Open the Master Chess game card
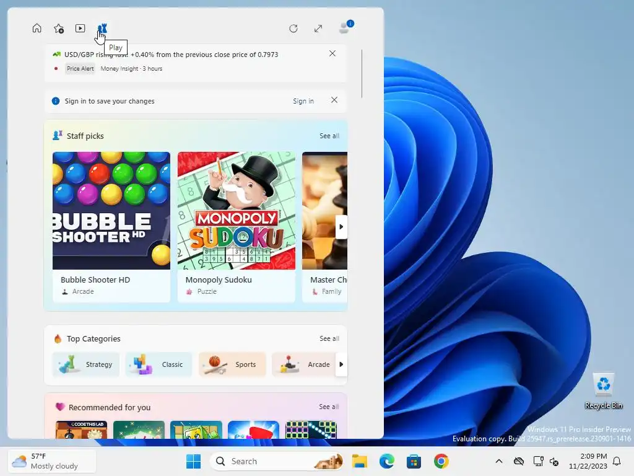The image size is (634, 476). pyautogui.click(x=324, y=227)
